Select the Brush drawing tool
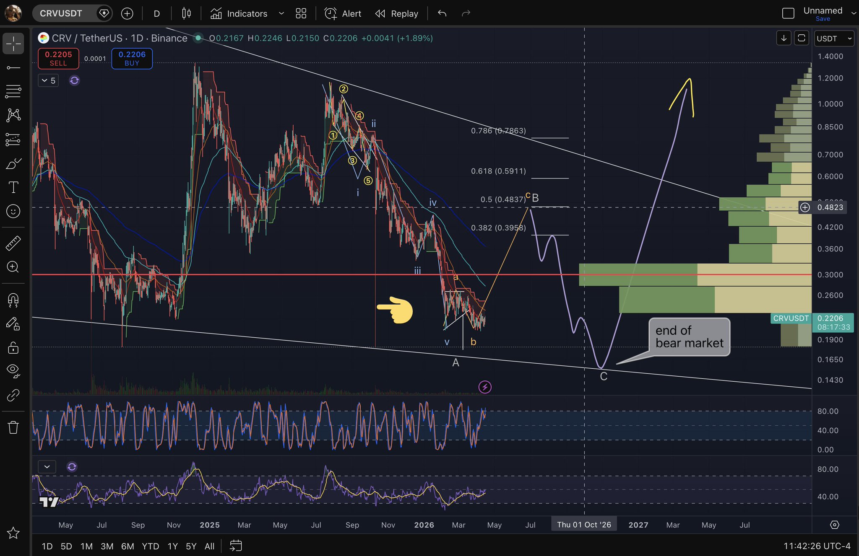 [13, 163]
